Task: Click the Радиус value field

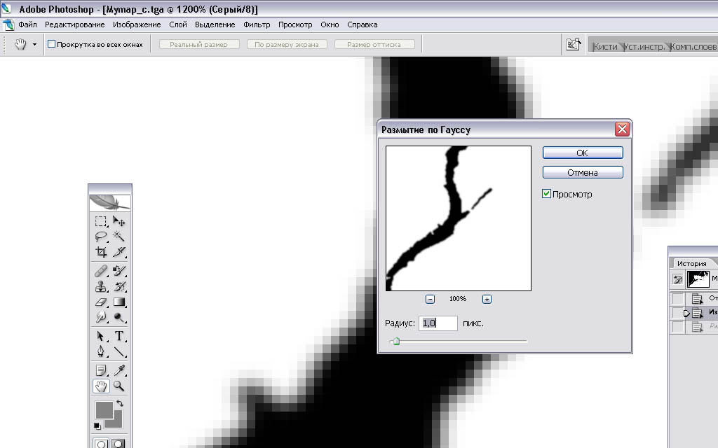Action: (438, 323)
